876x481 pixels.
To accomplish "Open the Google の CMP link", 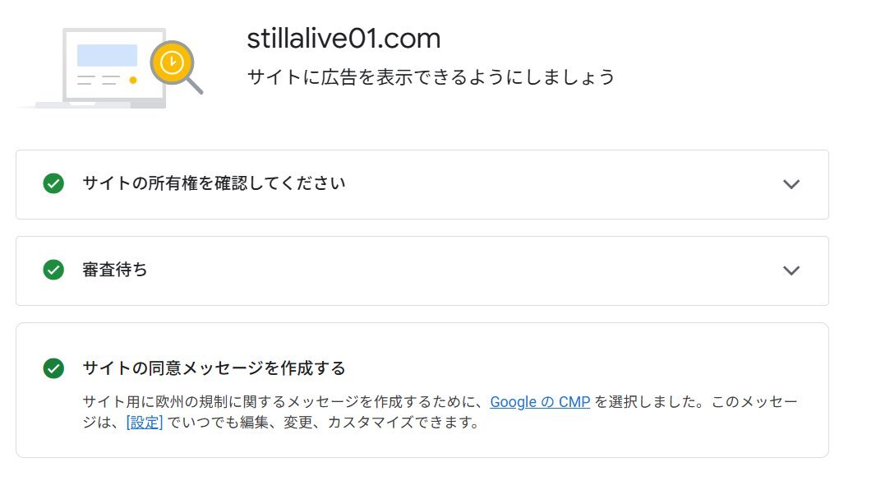I will (540, 402).
